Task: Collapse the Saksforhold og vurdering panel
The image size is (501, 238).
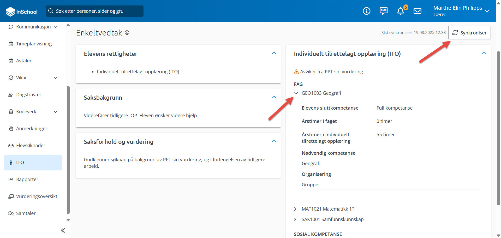Action: (274, 141)
